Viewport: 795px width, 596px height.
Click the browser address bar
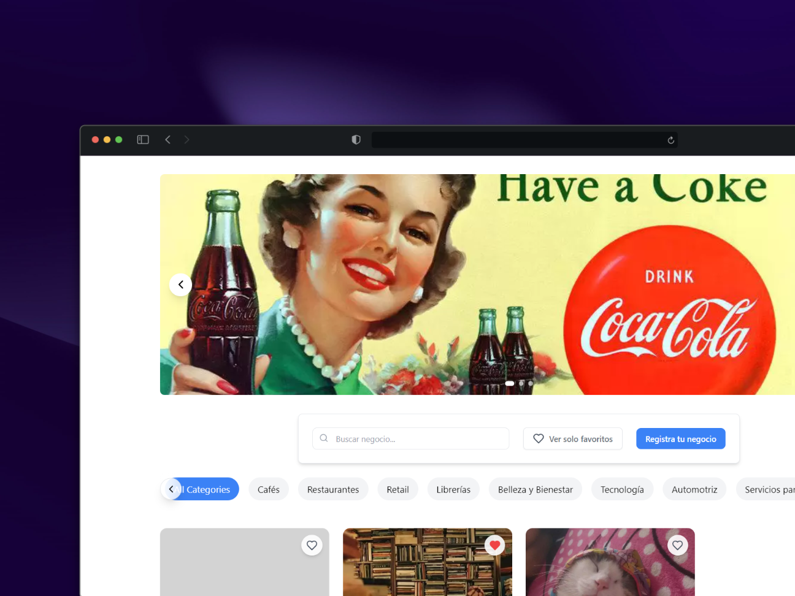524,140
